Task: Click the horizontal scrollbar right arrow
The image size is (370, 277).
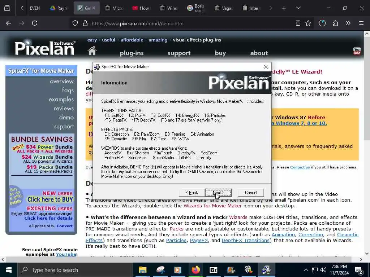Action: coord(361,260)
